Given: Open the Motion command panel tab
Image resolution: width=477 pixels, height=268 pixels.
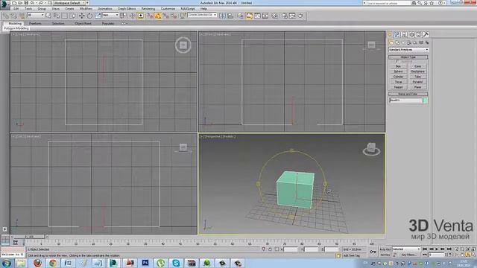Looking at the screenshot, I should [411, 34].
